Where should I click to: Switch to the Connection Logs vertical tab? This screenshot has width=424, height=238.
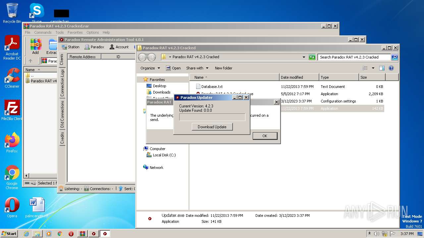[x=62, y=83]
